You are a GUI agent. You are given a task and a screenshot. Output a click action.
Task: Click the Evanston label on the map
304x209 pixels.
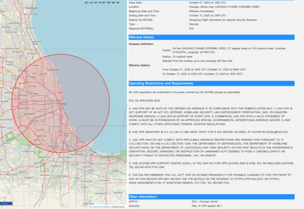(x=53, y=69)
